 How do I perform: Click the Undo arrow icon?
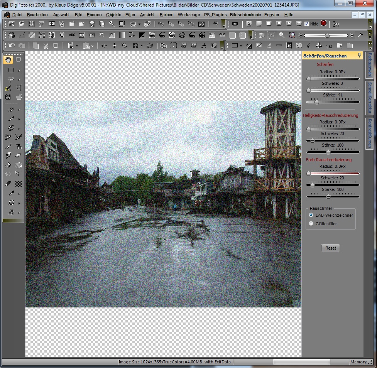12,46
